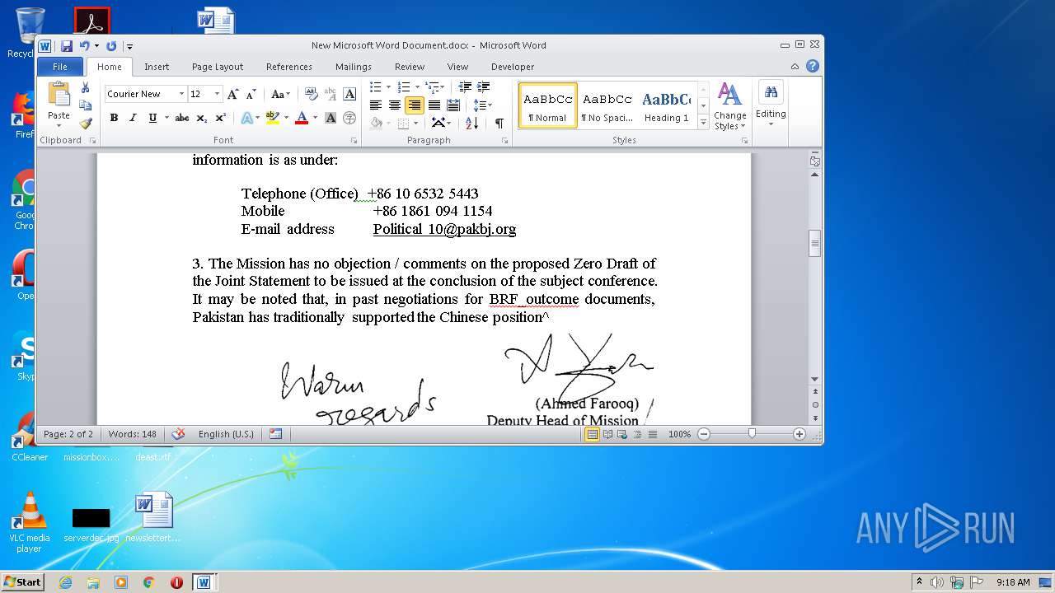Click the vertical scrollbar thumb in document
1055x593 pixels.
coord(815,244)
